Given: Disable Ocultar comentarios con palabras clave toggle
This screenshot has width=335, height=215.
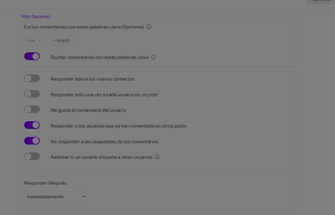Looking at the screenshot, I should coord(32,57).
